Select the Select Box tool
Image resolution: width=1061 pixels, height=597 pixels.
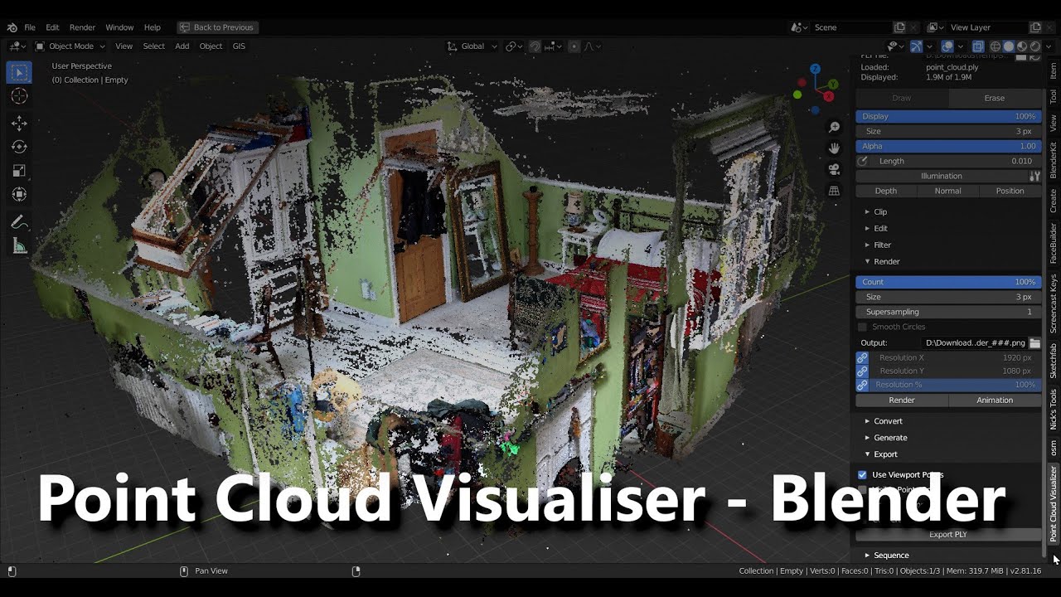tap(19, 72)
